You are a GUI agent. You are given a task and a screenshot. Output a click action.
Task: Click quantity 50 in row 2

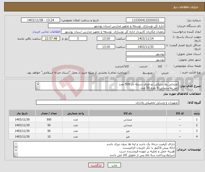[x=49, y=125]
